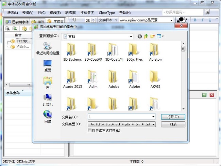This screenshot has width=221, height=166.
Task: Click file list scrollbar down arrow
Action: pos(183,109)
